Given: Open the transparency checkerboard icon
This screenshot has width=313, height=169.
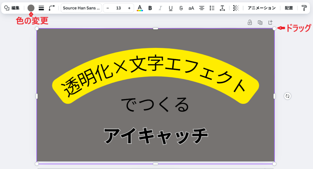Looking at the screenshot, I should [x=236, y=8].
